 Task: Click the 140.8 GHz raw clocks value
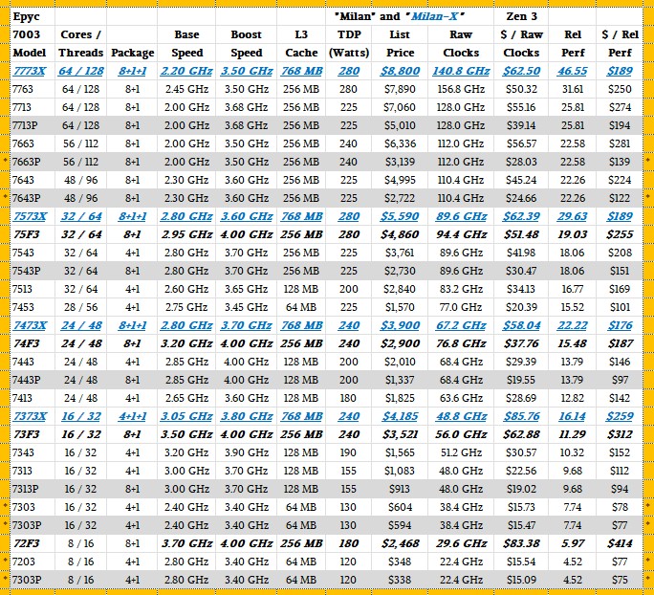(x=461, y=71)
